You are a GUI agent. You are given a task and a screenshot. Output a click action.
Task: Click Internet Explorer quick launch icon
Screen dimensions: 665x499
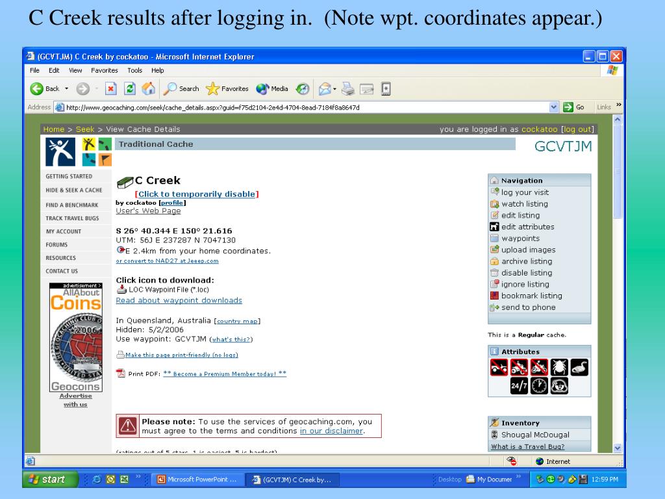click(97, 480)
